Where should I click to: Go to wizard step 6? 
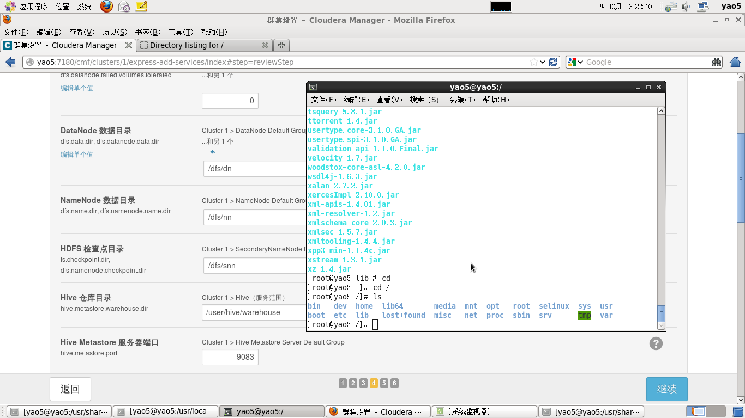pos(394,383)
